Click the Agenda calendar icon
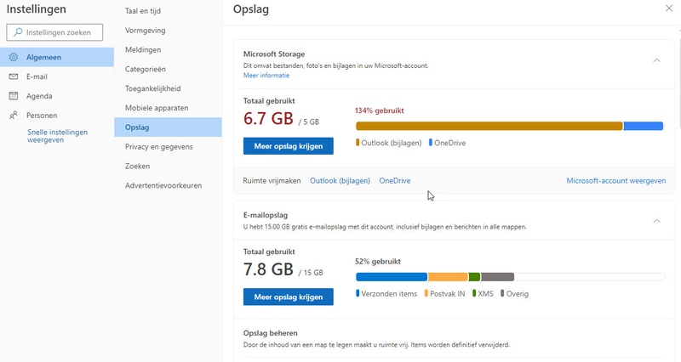Image resolution: width=681 pixels, height=362 pixels. (14, 96)
